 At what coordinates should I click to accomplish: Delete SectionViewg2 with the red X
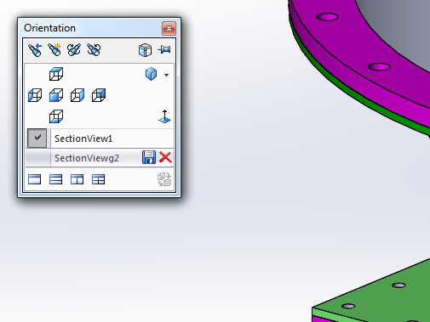click(165, 157)
